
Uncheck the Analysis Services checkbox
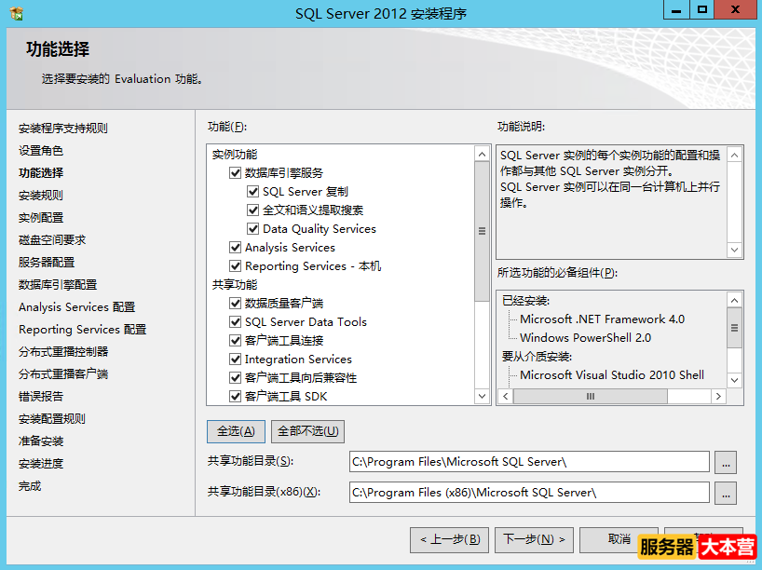click(x=235, y=248)
